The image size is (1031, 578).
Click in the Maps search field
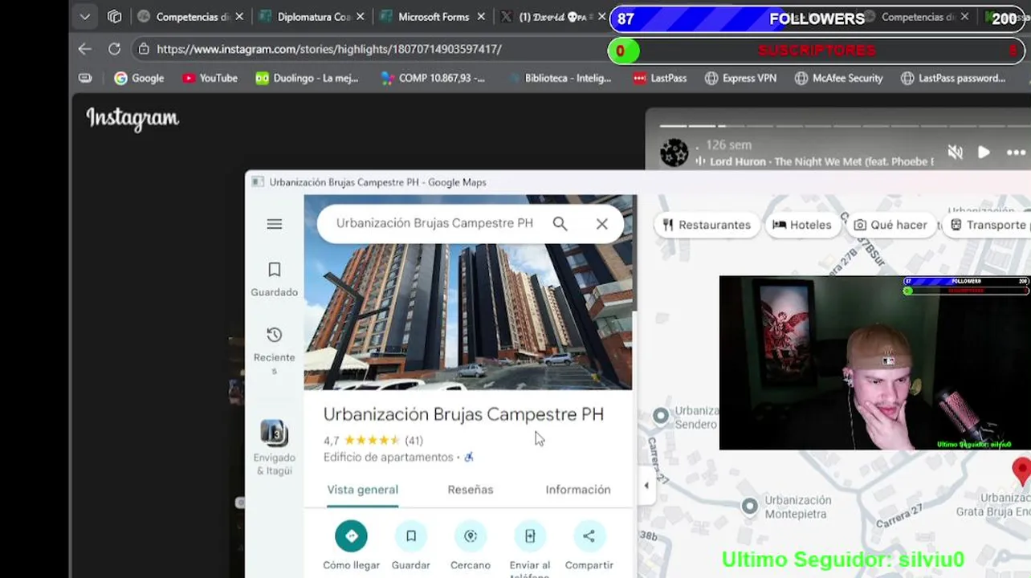click(434, 223)
